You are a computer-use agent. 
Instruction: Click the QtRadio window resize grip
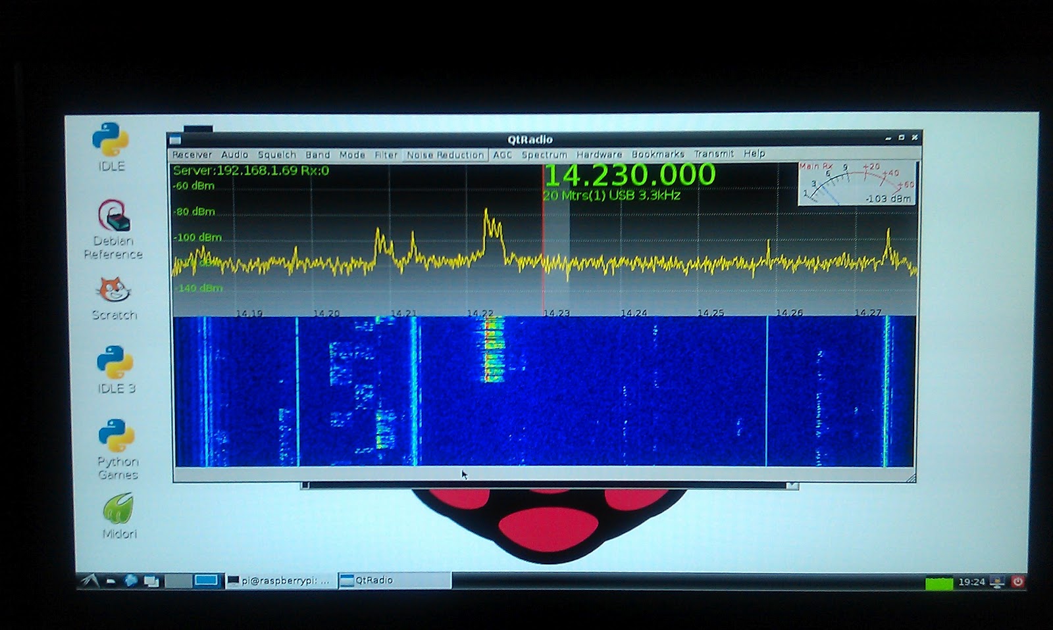[911, 477]
